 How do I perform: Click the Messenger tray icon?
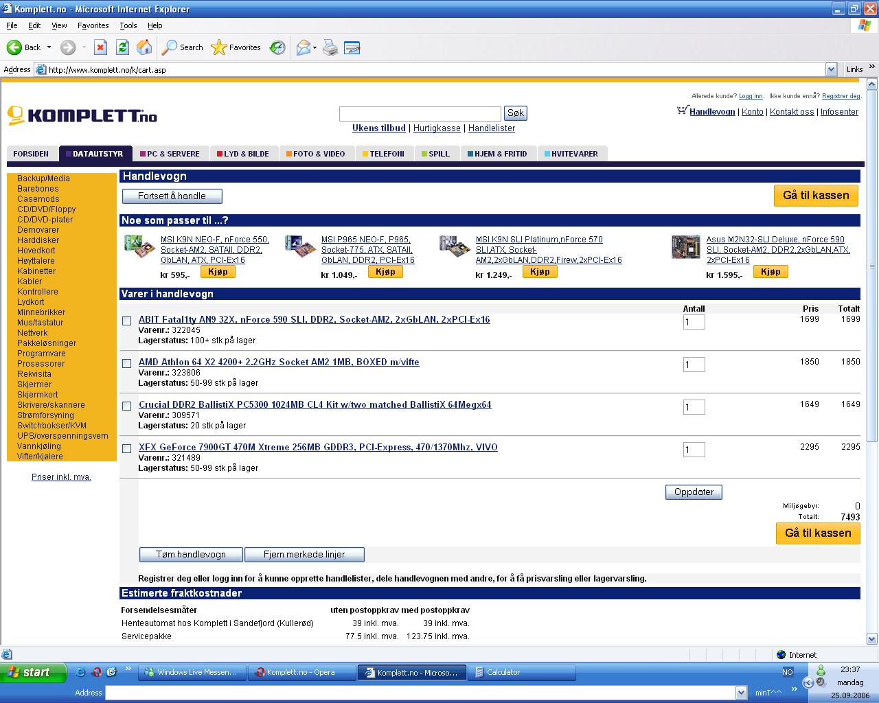tap(821, 670)
